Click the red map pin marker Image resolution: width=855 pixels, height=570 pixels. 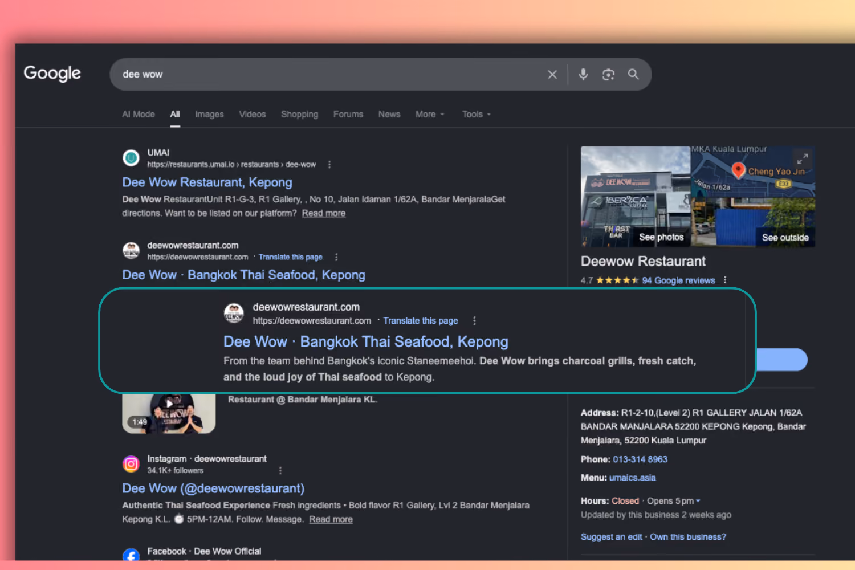coord(738,170)
